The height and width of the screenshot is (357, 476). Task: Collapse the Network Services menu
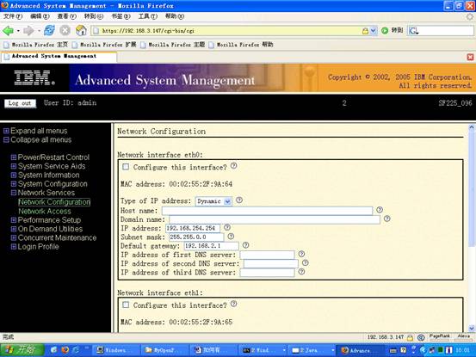[x=14, y=193]
